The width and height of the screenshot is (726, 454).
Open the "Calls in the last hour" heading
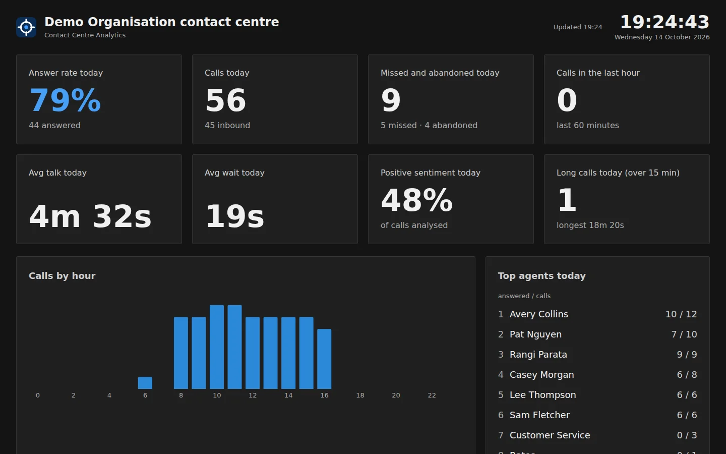click(598, 73)
